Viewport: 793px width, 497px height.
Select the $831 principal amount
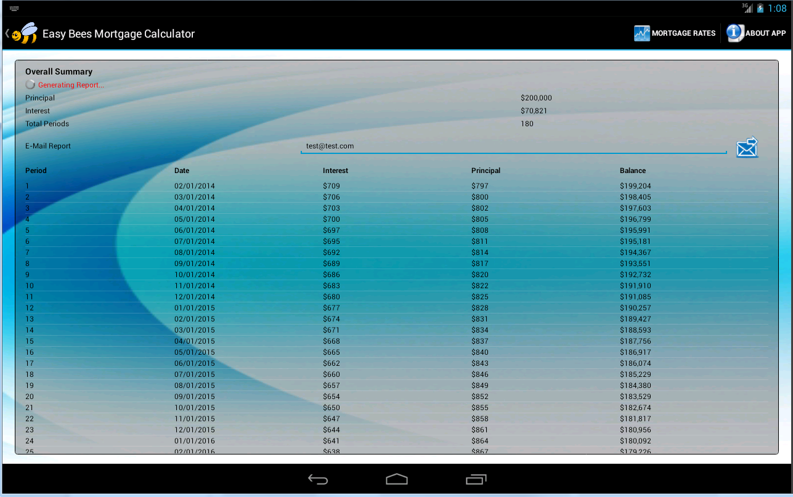[x=480, y=319]
